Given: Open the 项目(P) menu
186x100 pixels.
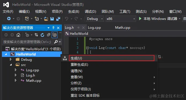Looking at the screenshot, I should 57,12.
